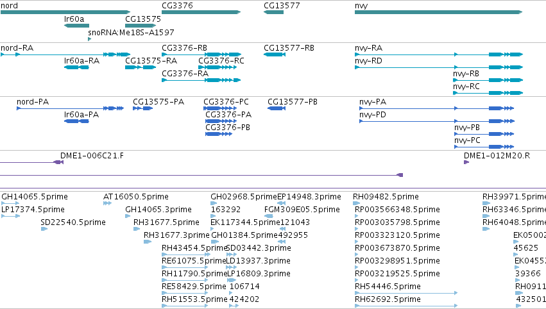Select the nvy-RC transcript label
The height and width of the screenshot is (309, 546).
point(466,87)
